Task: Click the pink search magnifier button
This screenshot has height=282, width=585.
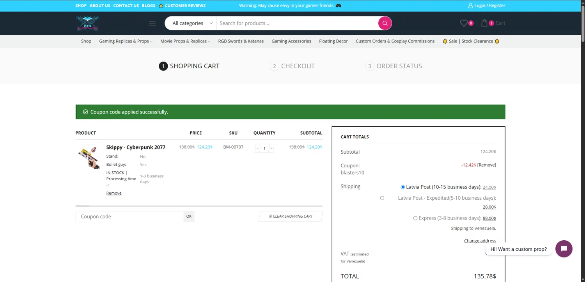Action: [385, 23]
